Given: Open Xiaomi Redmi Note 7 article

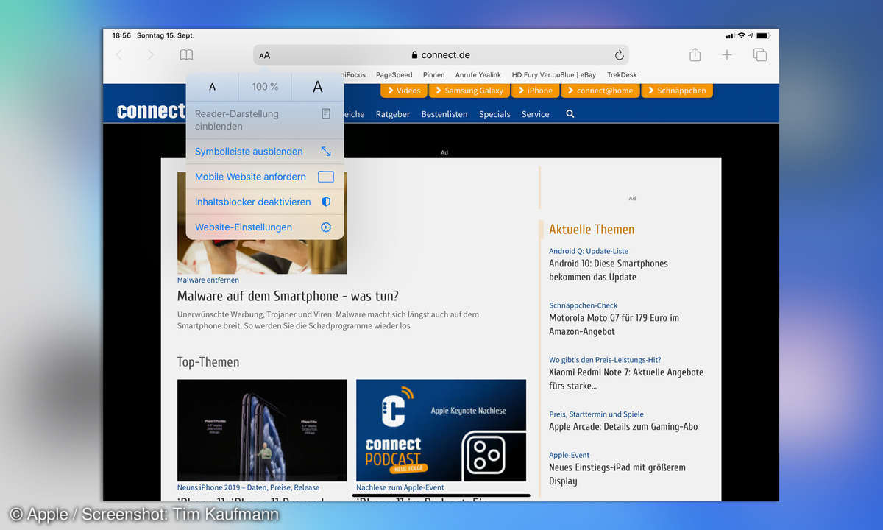Looking at the screenshot, I should 626,379.
